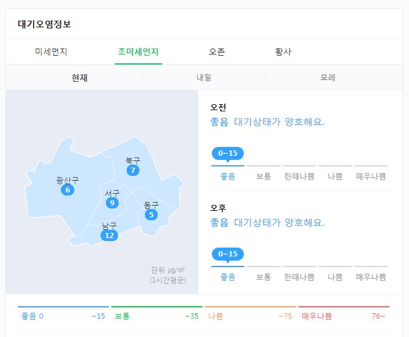409x337 pixels.
Task: Click the 북구 value badge 7
Action: click(133, 170)
